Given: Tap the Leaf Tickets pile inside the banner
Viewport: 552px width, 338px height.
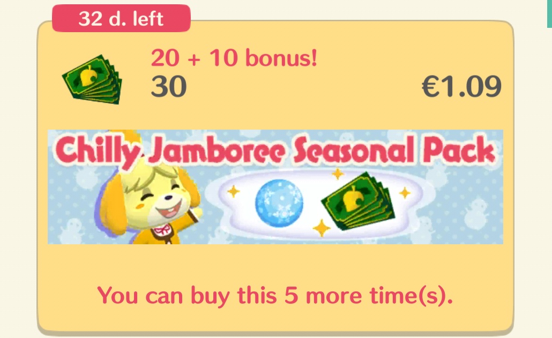Looking at the screenshot, I should pos(358,201).
